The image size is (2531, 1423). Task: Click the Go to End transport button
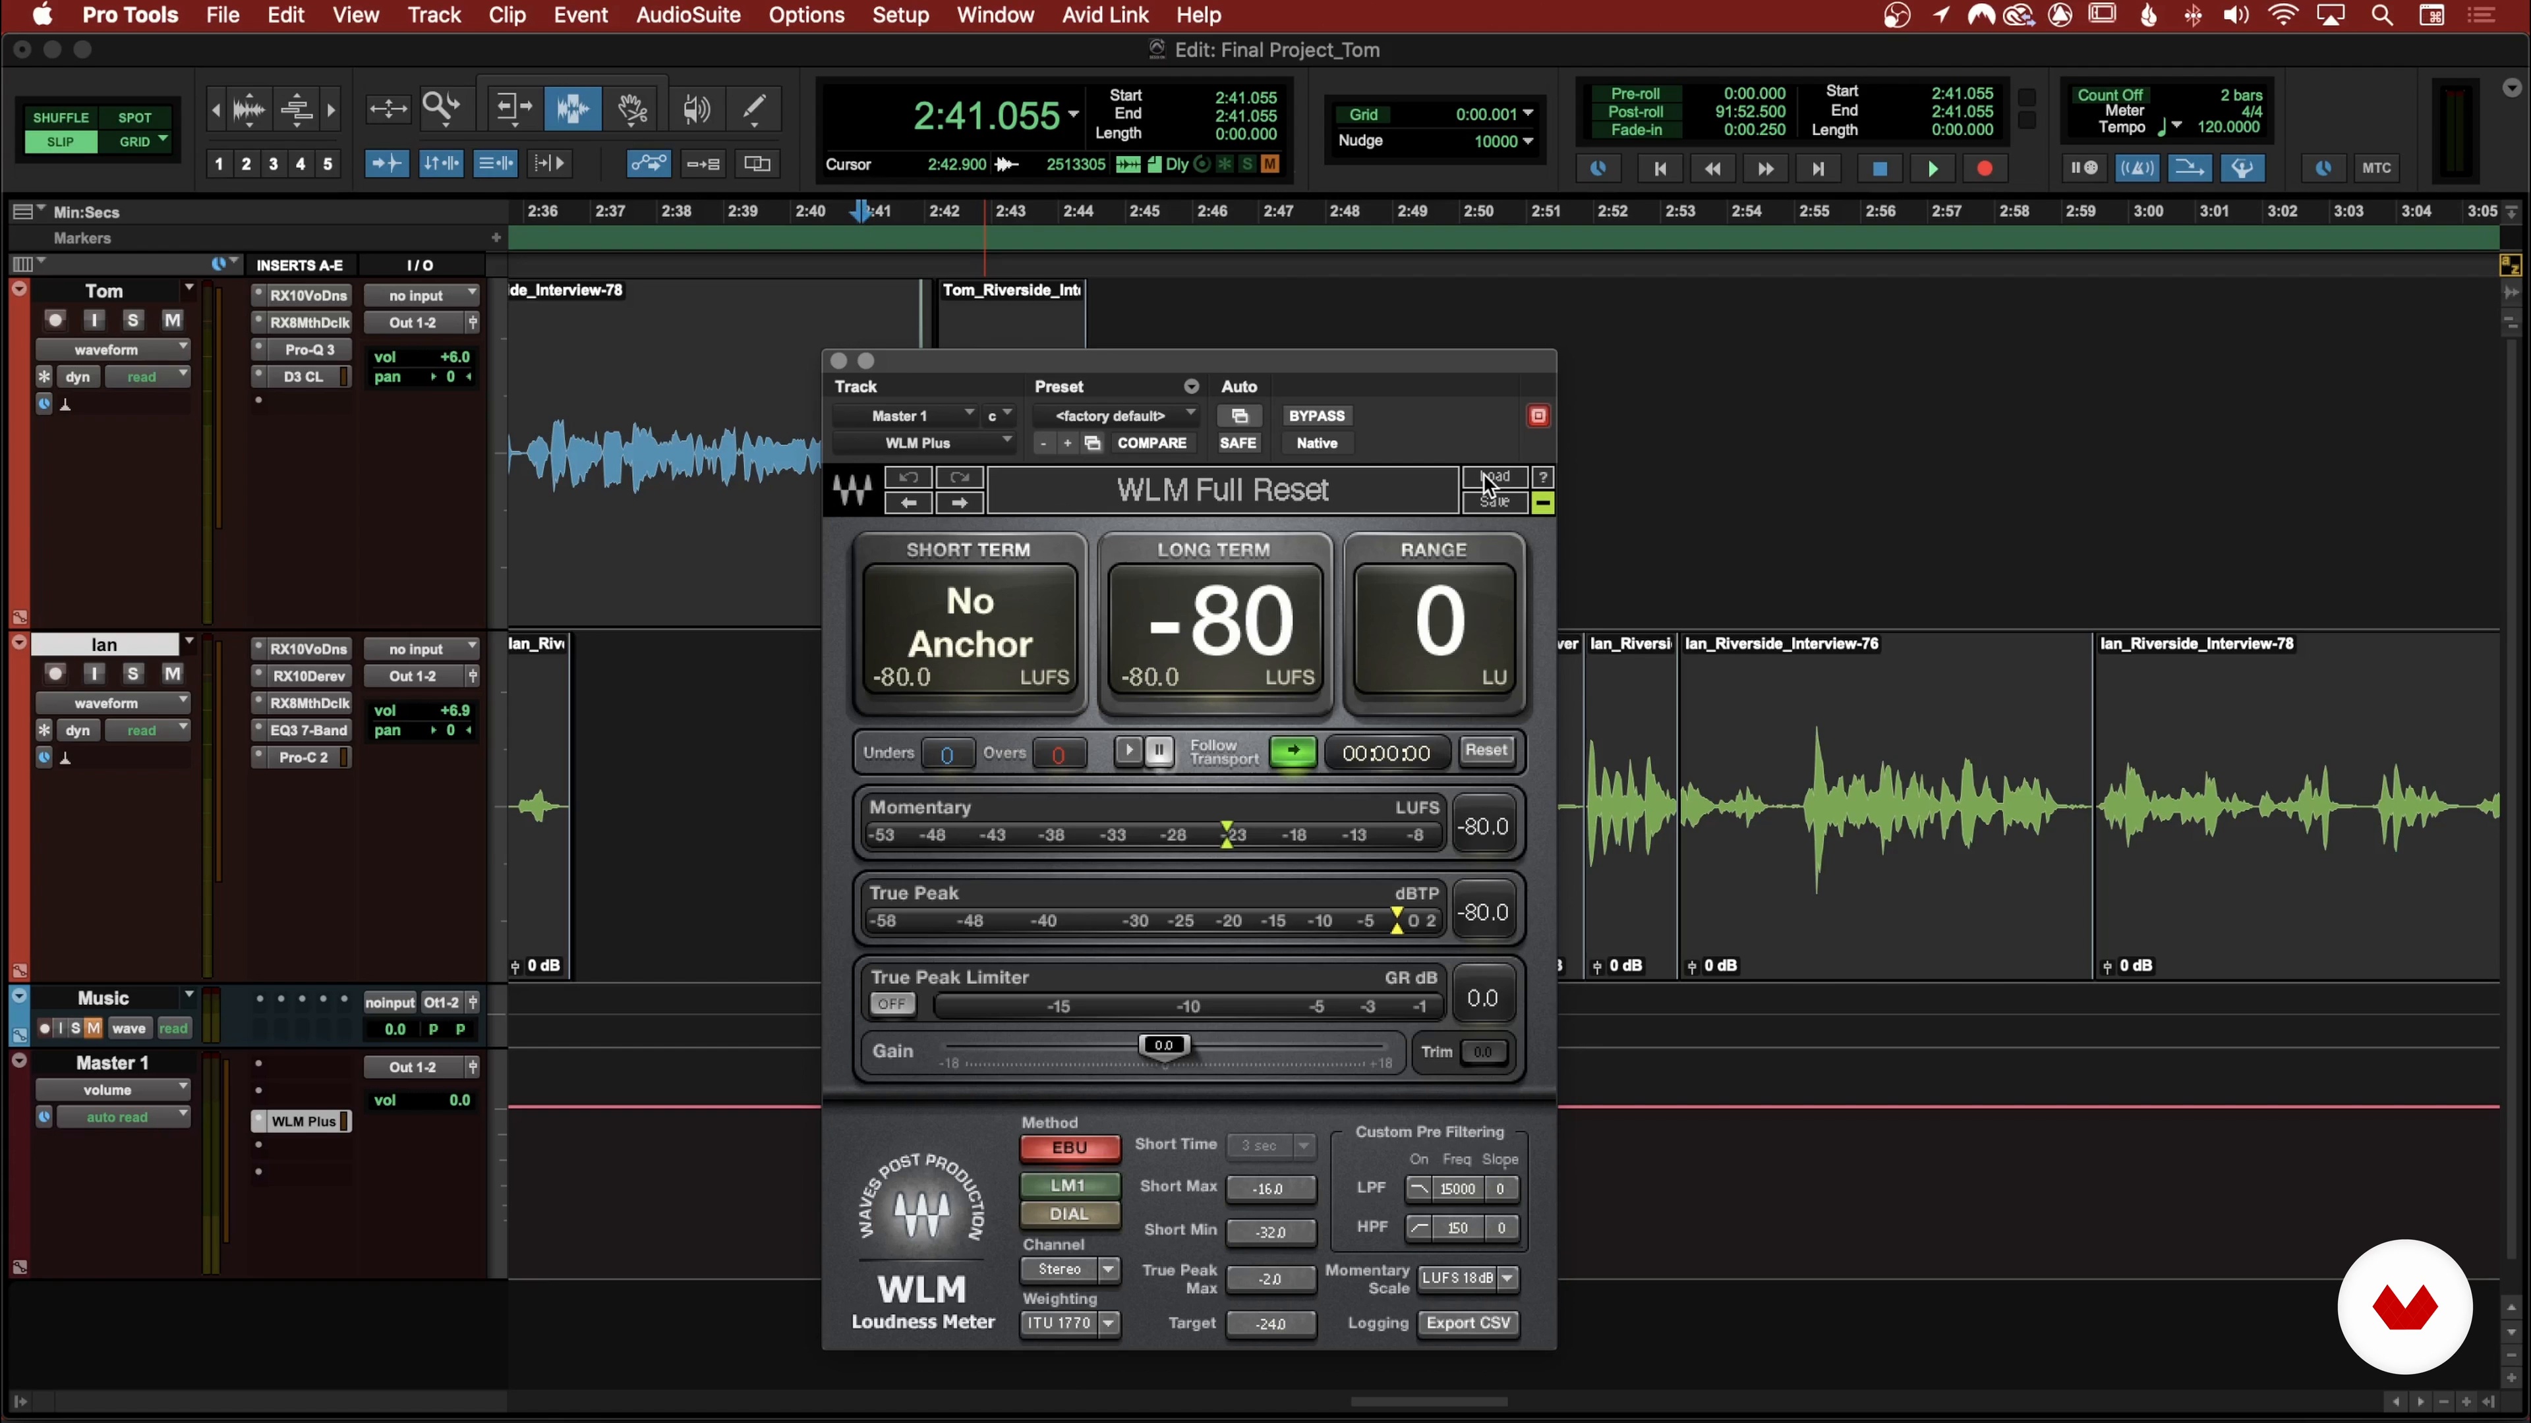(1818, 169)
